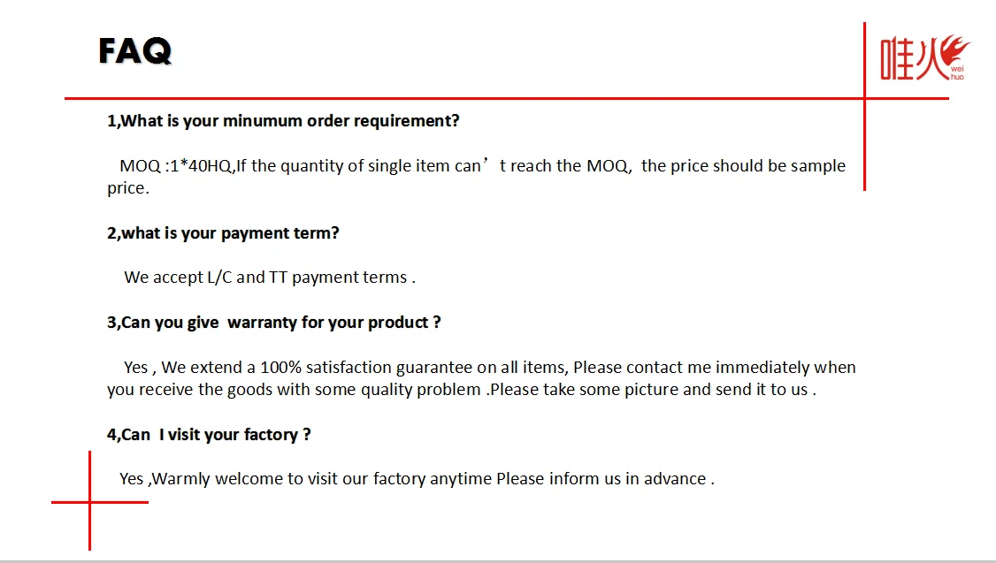Click the 'MOQ :1*40HQ' text
Screen dimensions: 996x563
point(175,166)
